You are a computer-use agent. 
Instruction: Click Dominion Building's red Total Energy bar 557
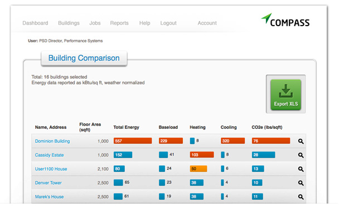133,141
